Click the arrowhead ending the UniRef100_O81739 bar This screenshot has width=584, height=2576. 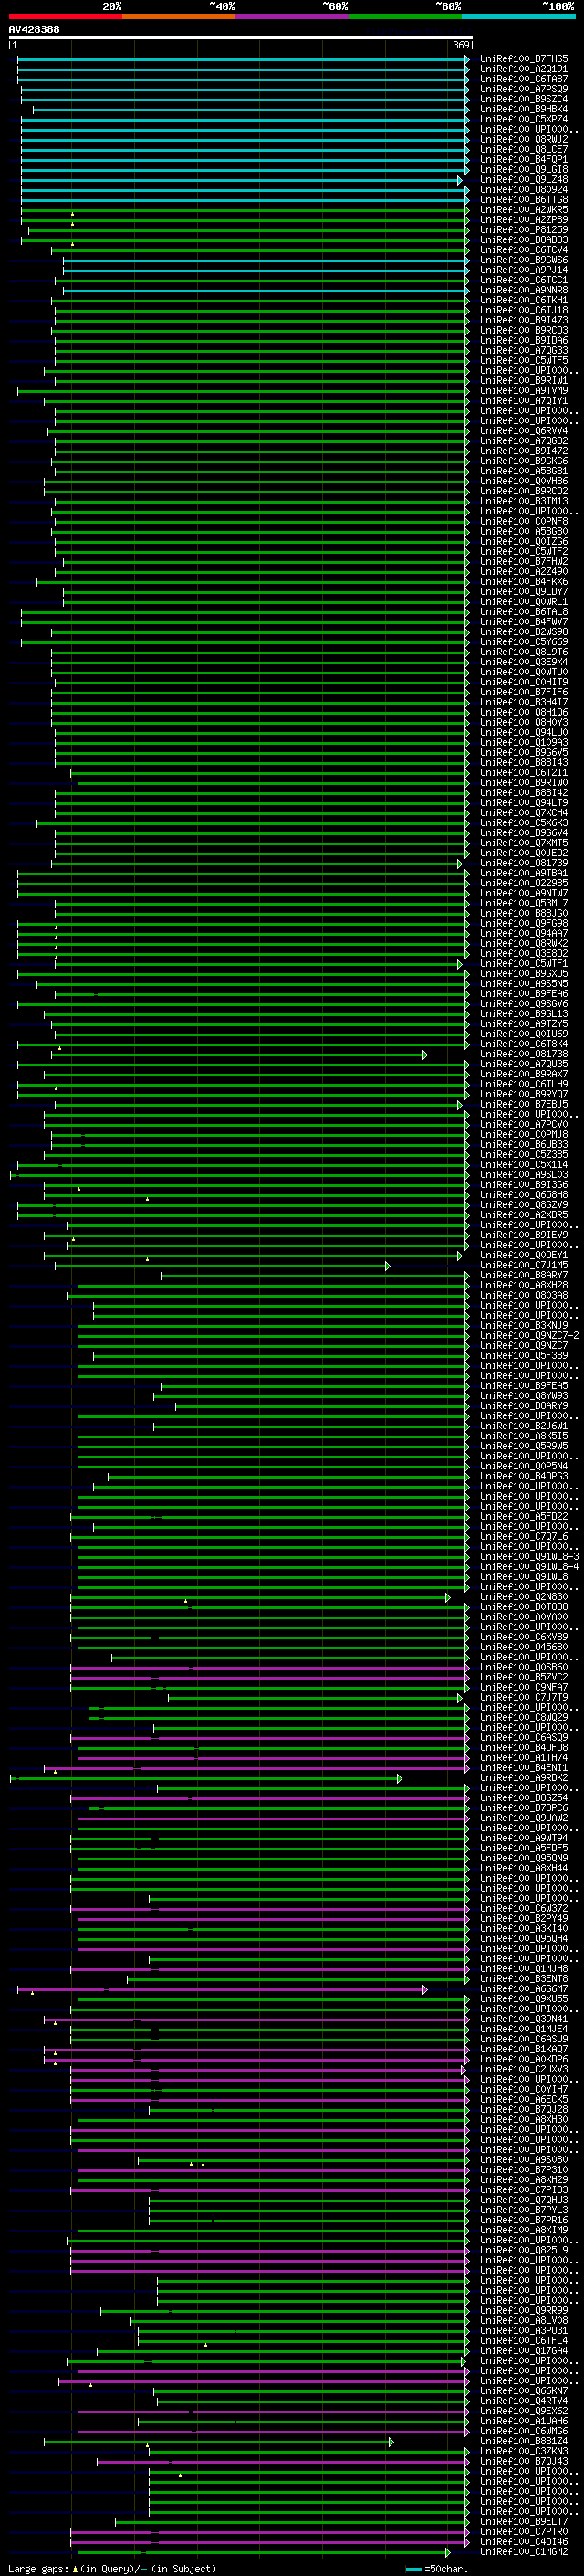460,863
